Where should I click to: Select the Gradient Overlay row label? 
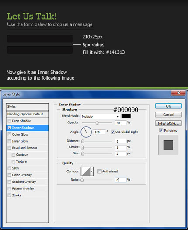pos(24,182)
